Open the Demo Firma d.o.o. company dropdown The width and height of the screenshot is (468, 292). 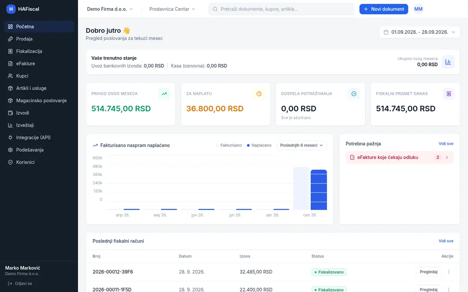[x=110, y=9]
